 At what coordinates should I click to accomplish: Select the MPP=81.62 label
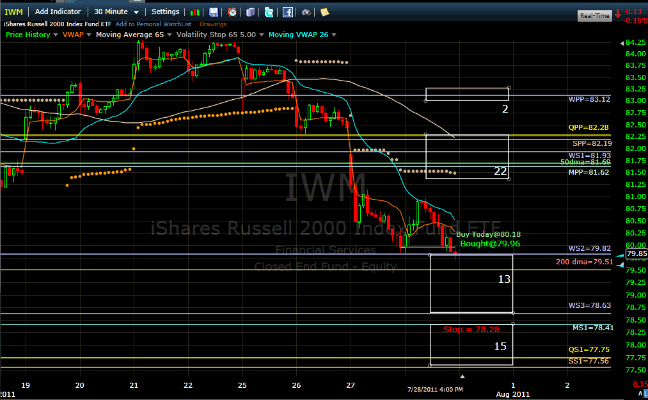pyautogui.click(x=589, y=172)
